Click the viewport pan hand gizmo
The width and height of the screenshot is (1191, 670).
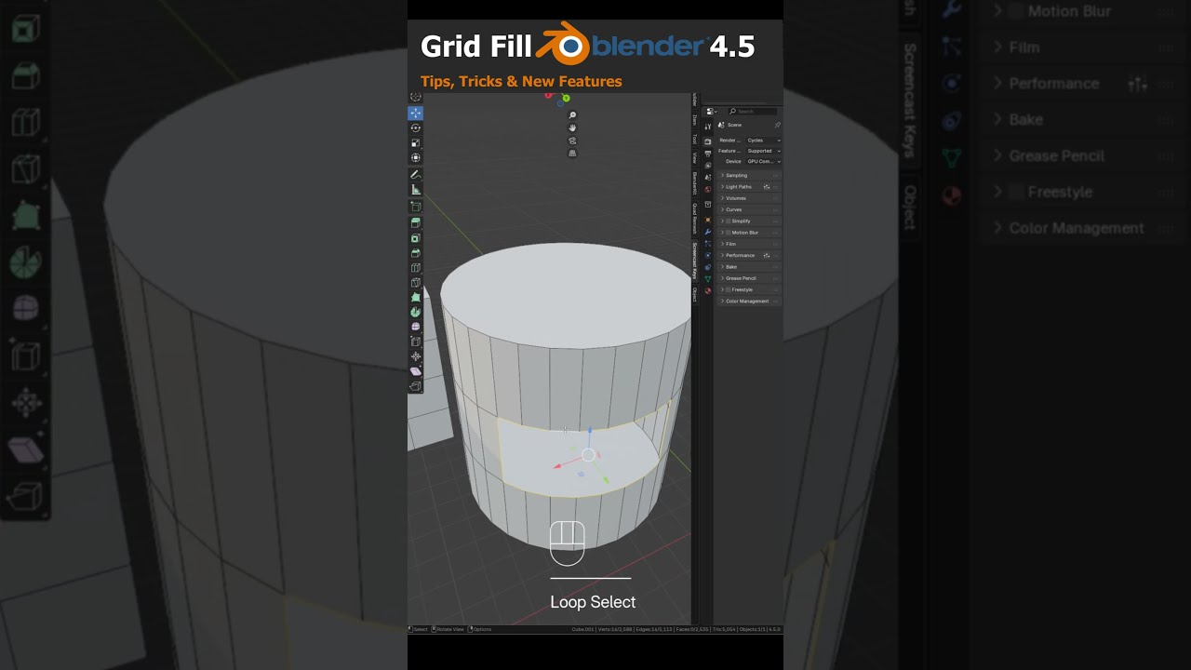(572, 127)
